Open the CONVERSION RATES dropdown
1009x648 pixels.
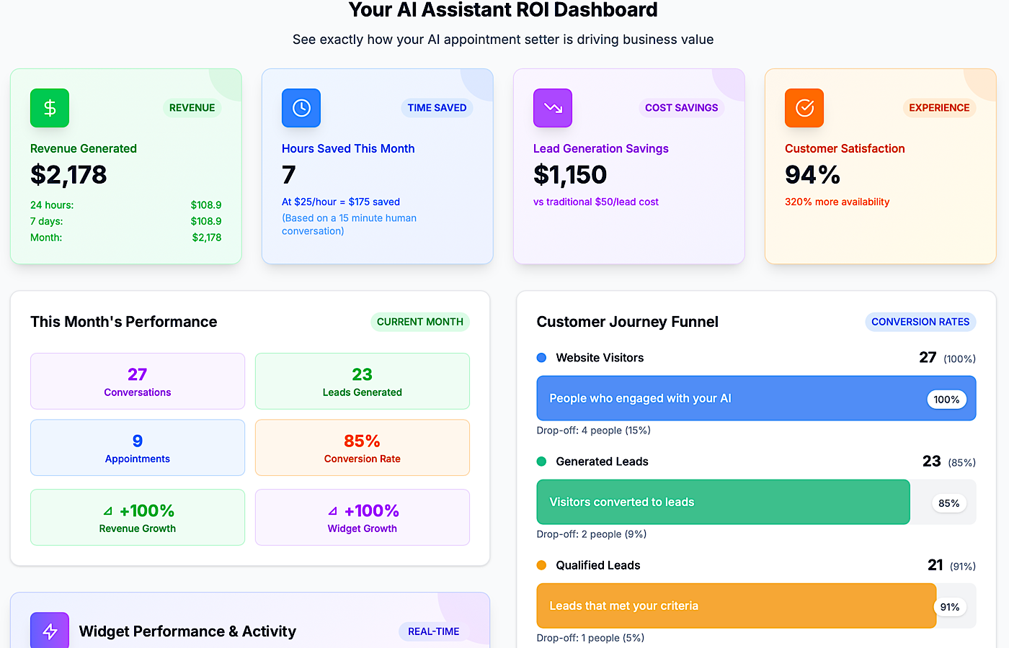(x=920, y=322)
